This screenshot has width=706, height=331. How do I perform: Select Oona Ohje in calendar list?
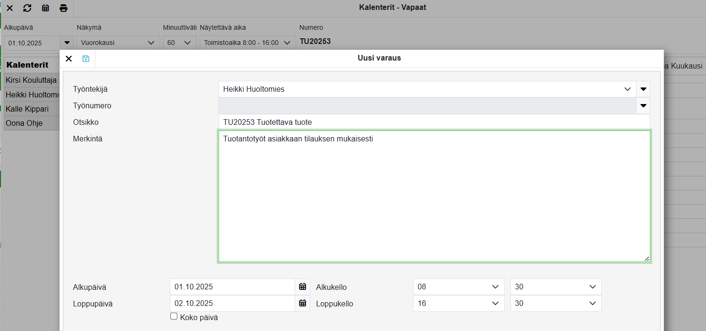click(x=25, y=123)
